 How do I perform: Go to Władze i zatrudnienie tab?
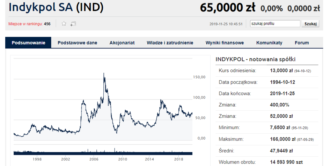click(x=170, y=43)
